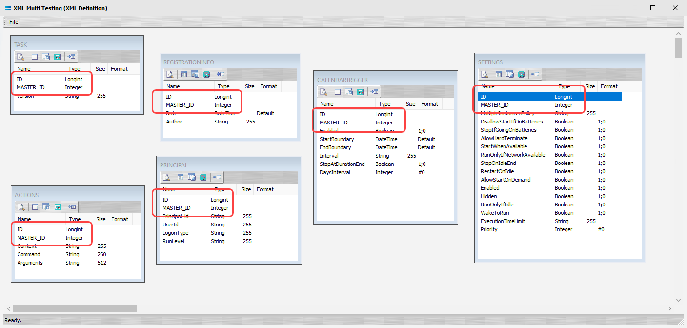Click the Format column header in SETTINGS panel
687x328 pixels.
point(609,86)
